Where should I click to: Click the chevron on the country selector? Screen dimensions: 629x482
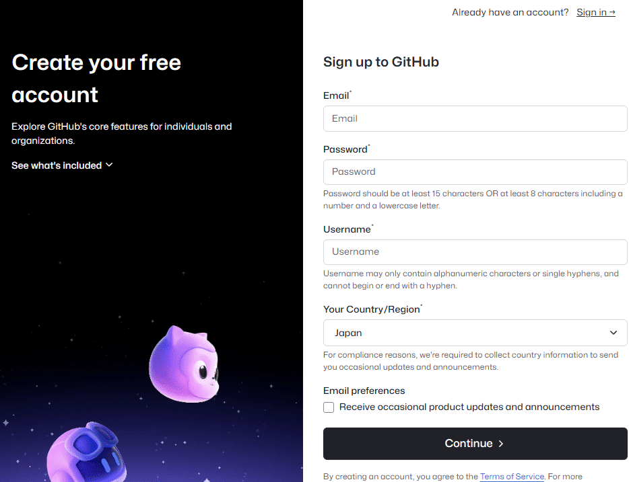[x=614, y=333]
